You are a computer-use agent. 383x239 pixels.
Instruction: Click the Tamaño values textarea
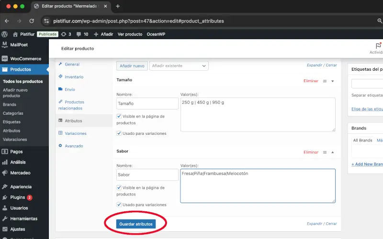(x=258, y=115)
